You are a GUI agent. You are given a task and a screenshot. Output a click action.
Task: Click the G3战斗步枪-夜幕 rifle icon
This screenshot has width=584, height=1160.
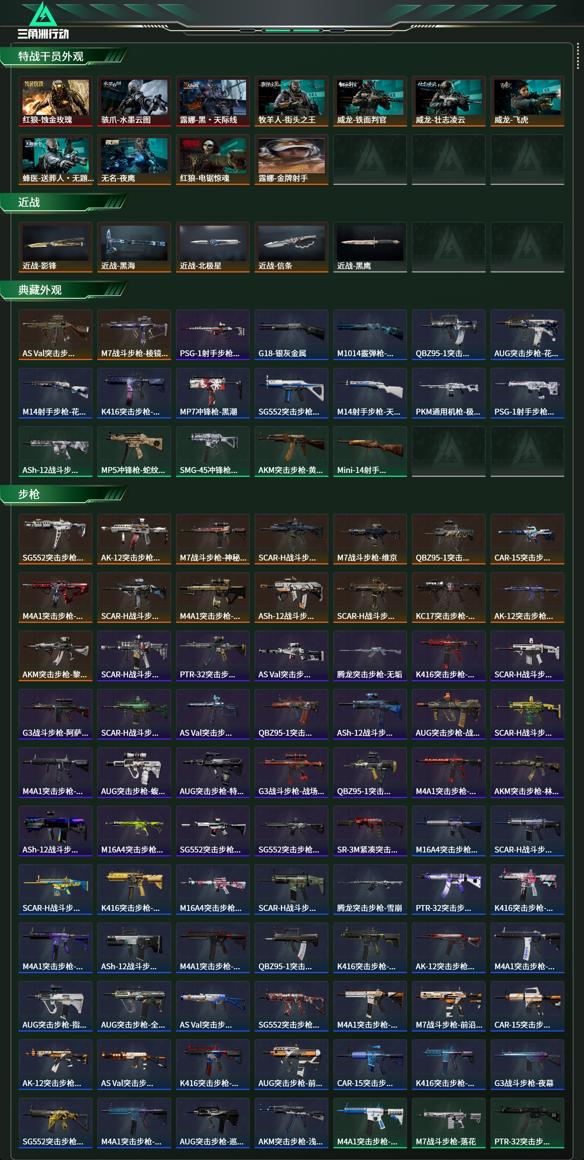(x=527, y=1064)
